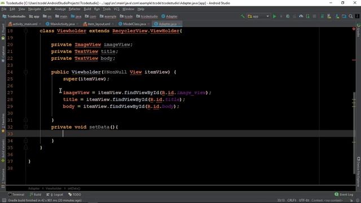
Task: Open the SDK Manager icon
Action: tap(337, 16)
